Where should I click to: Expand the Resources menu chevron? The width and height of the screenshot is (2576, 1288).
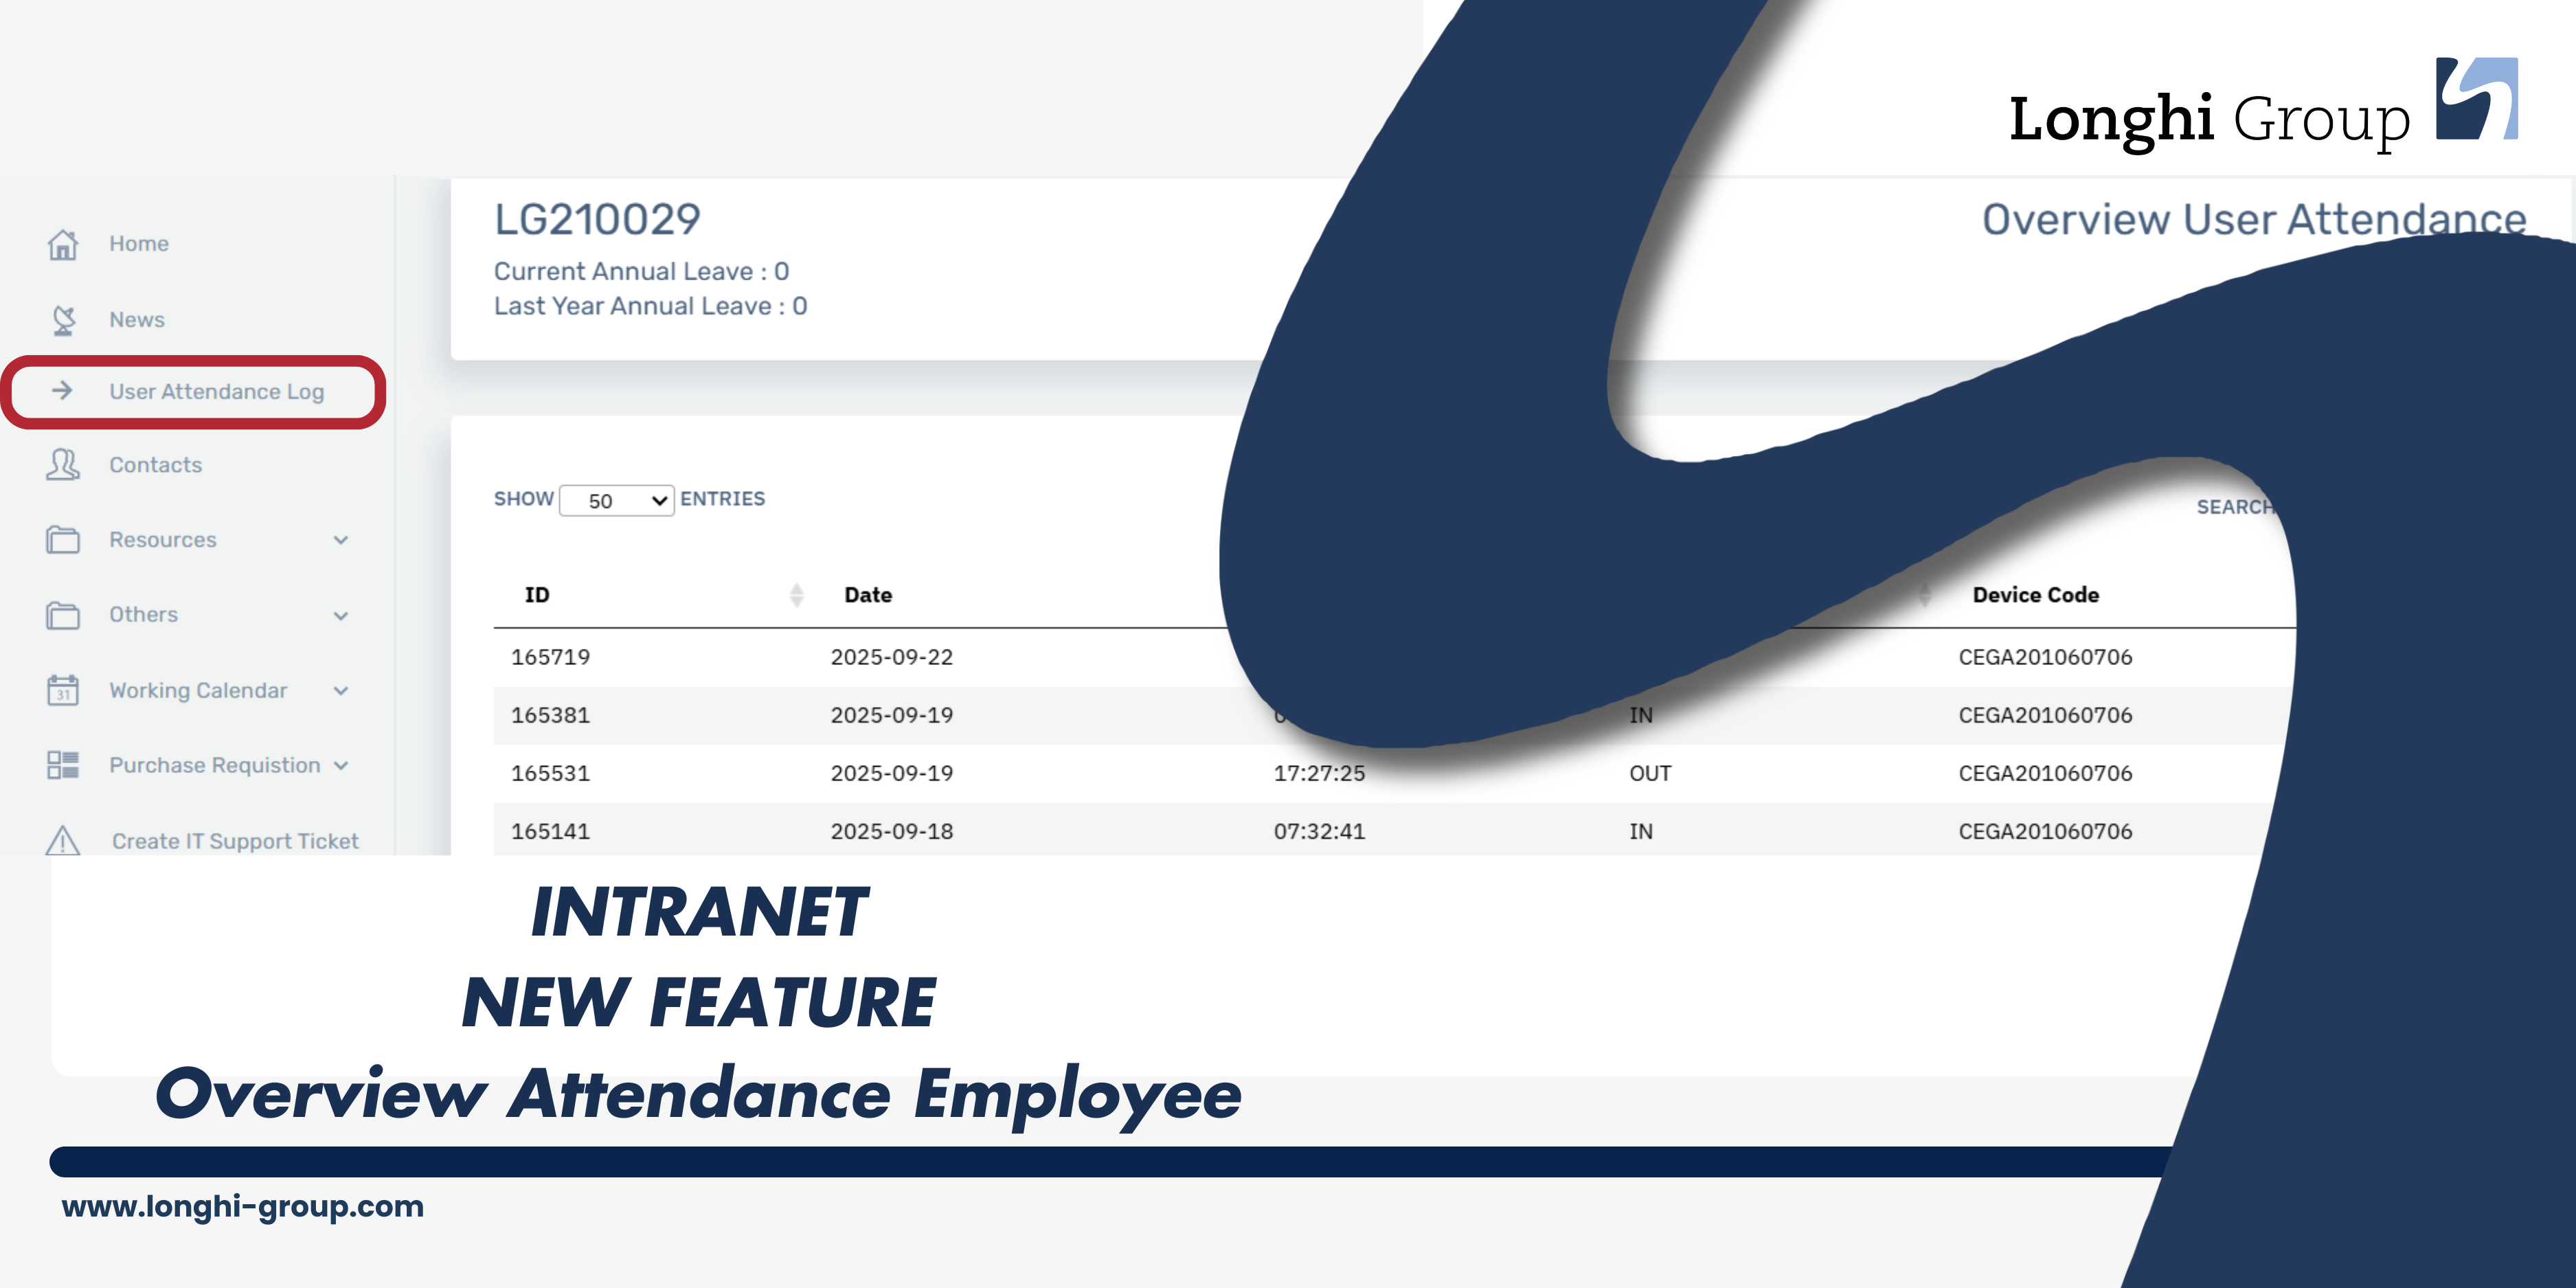tap(341, 540)
